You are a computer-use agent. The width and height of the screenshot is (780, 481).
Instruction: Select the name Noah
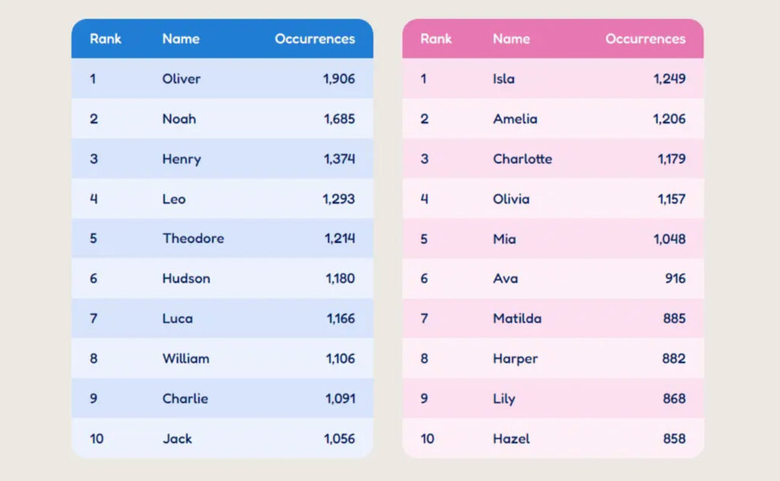tap(179, 119)
